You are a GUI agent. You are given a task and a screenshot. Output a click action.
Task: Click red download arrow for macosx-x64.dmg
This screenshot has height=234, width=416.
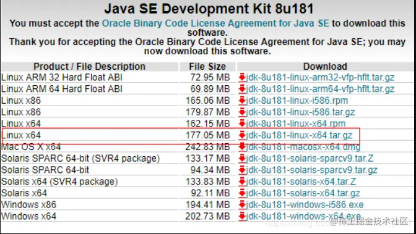pyautogui.click(x=242, y=147)
